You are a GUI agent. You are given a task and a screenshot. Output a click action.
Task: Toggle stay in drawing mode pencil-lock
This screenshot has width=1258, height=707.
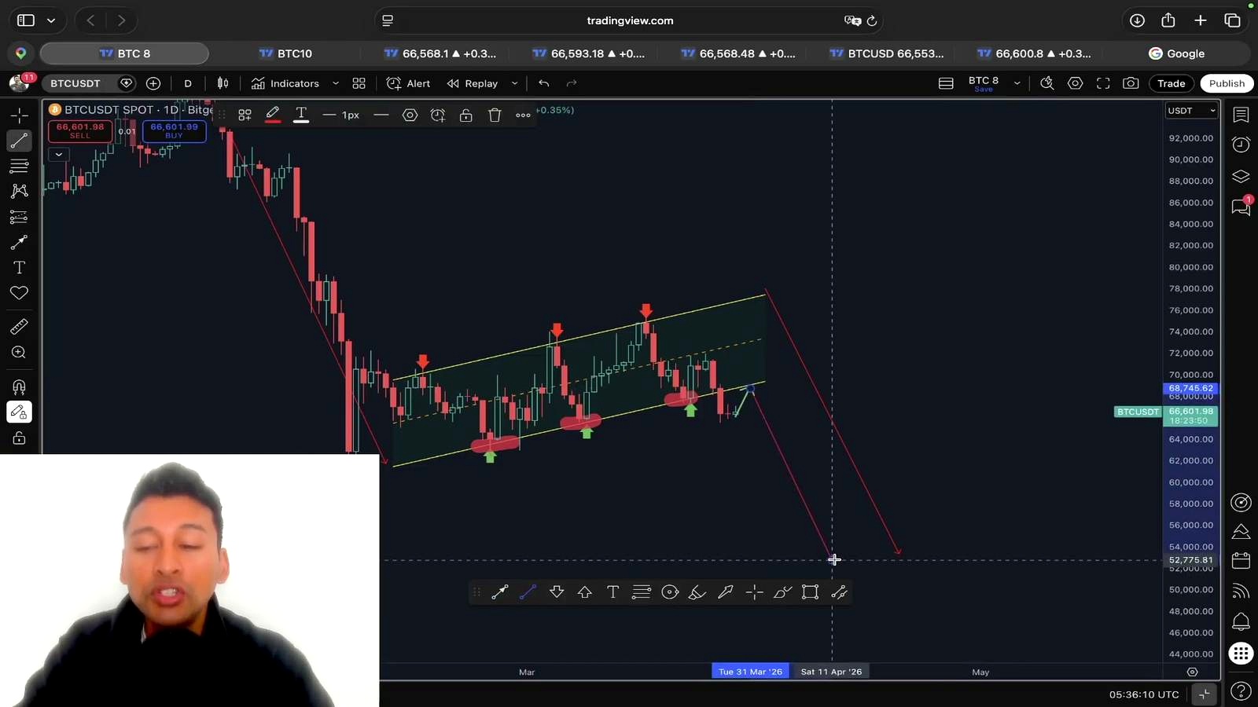coord(19,412)
